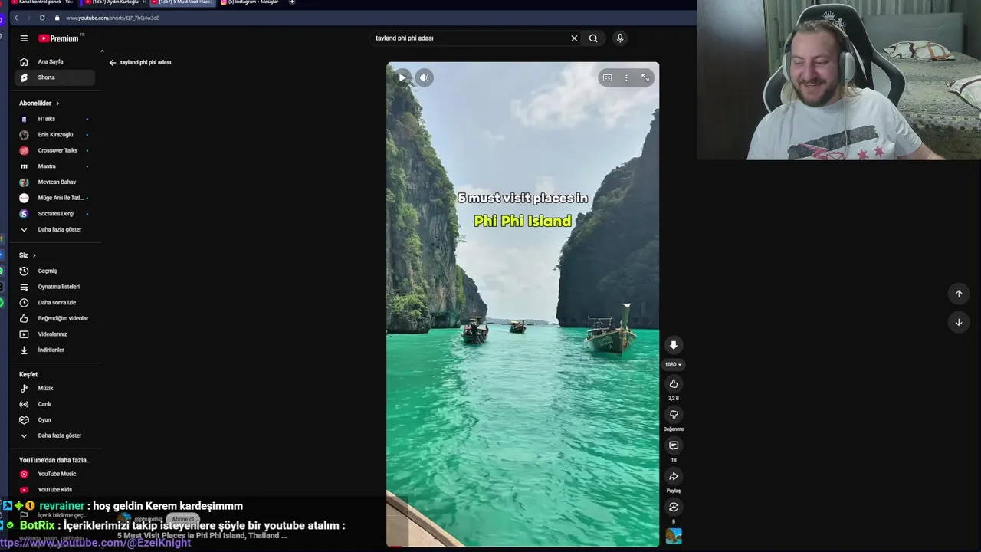The height and width of the screenshot is (552, 981).
Task: Click the address bar URL
Action: pyautogui.click(x=113, y=18)
